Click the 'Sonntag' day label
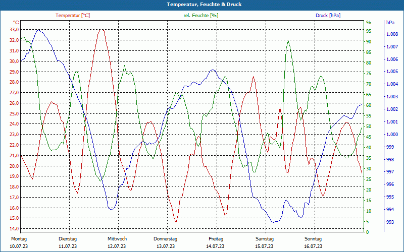404x252 pixels. point(313,239)
